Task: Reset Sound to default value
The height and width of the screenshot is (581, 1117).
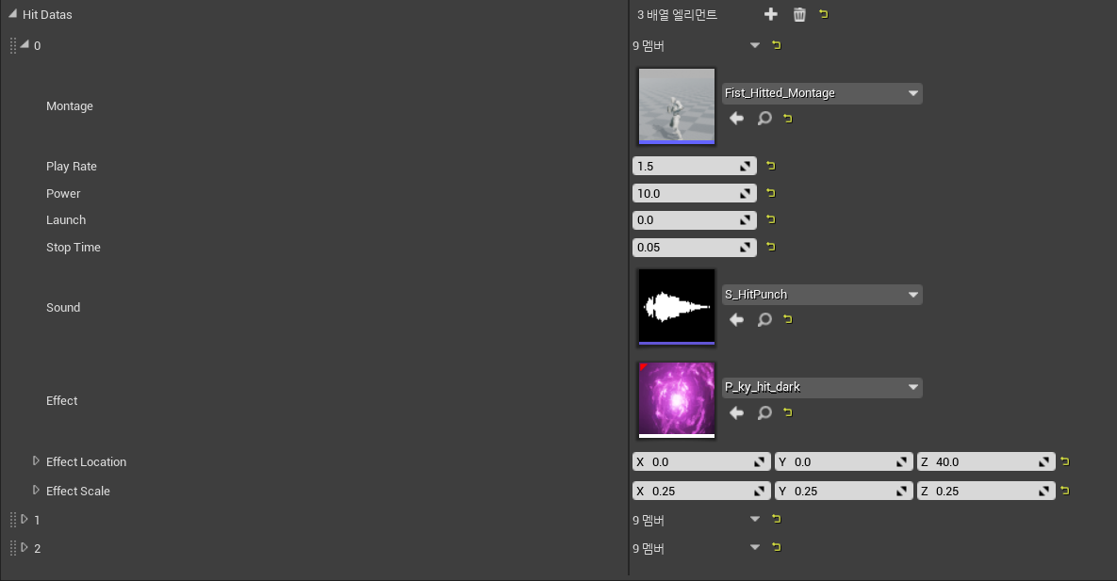Action: (x=788, y=319)
